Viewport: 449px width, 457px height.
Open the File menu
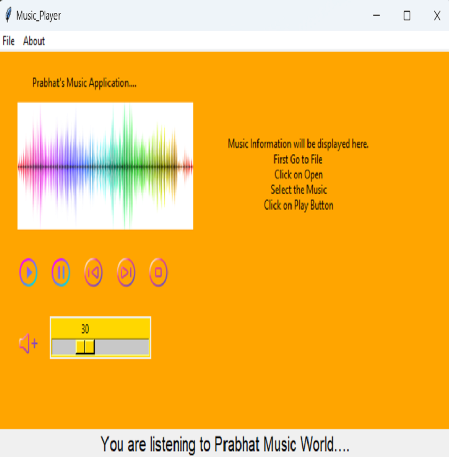coord(9,41)
